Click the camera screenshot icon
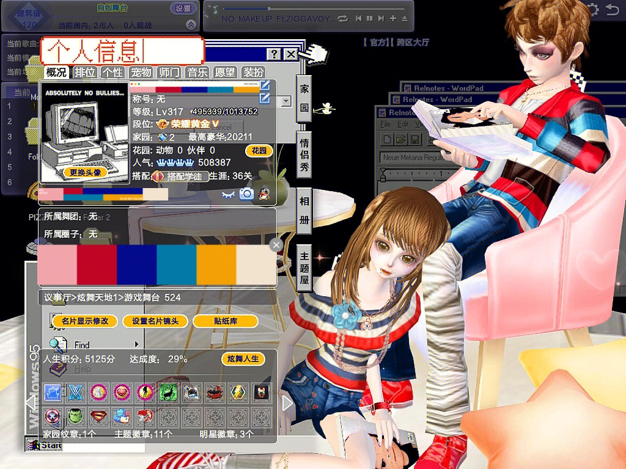This screenshot has width=626, height=469. click(246, 194)
